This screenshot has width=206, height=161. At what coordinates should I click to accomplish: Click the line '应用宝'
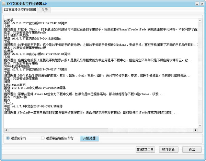point(9,51)
